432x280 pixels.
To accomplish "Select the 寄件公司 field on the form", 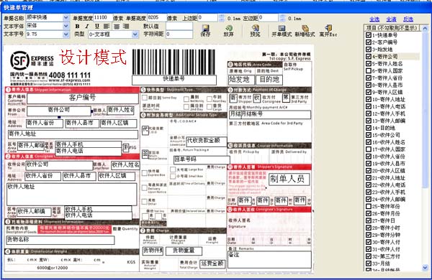I will tap(59, 111).
